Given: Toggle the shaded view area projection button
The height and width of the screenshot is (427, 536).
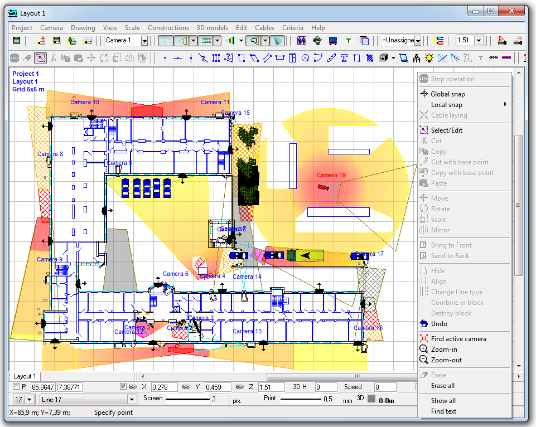Looking at the screenshot, I should click(x=277, y=41).
